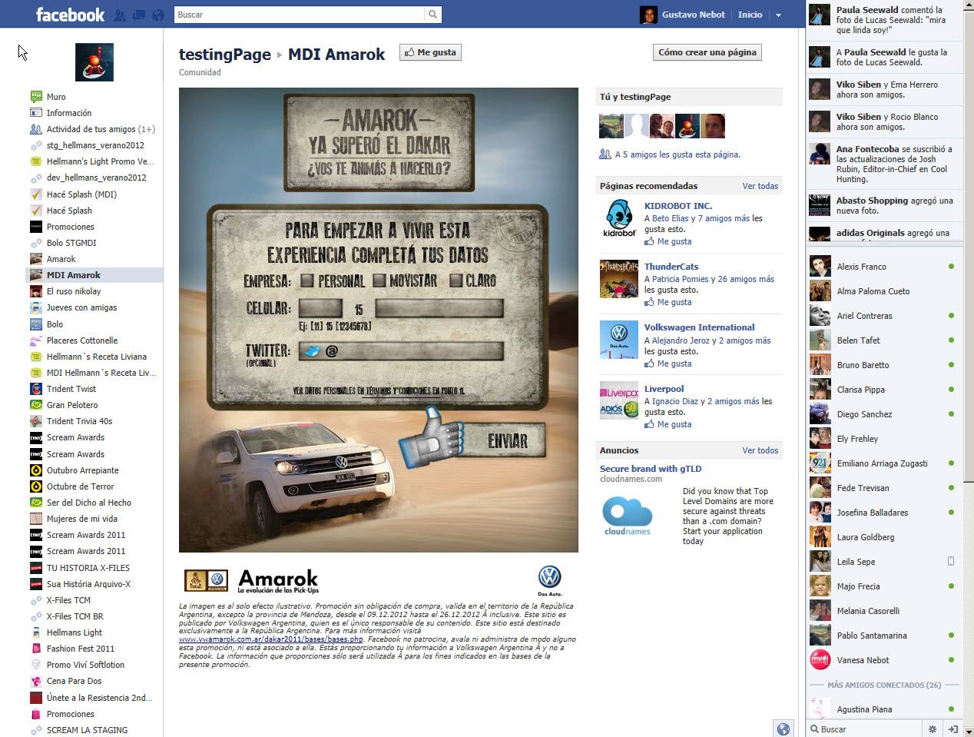
Task: Open Abasto Shopping ticker story
Action: (885, 205)
